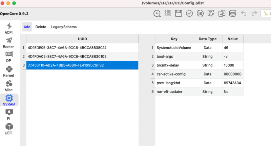Switch to the Booter section

click(x=9, y=43)
